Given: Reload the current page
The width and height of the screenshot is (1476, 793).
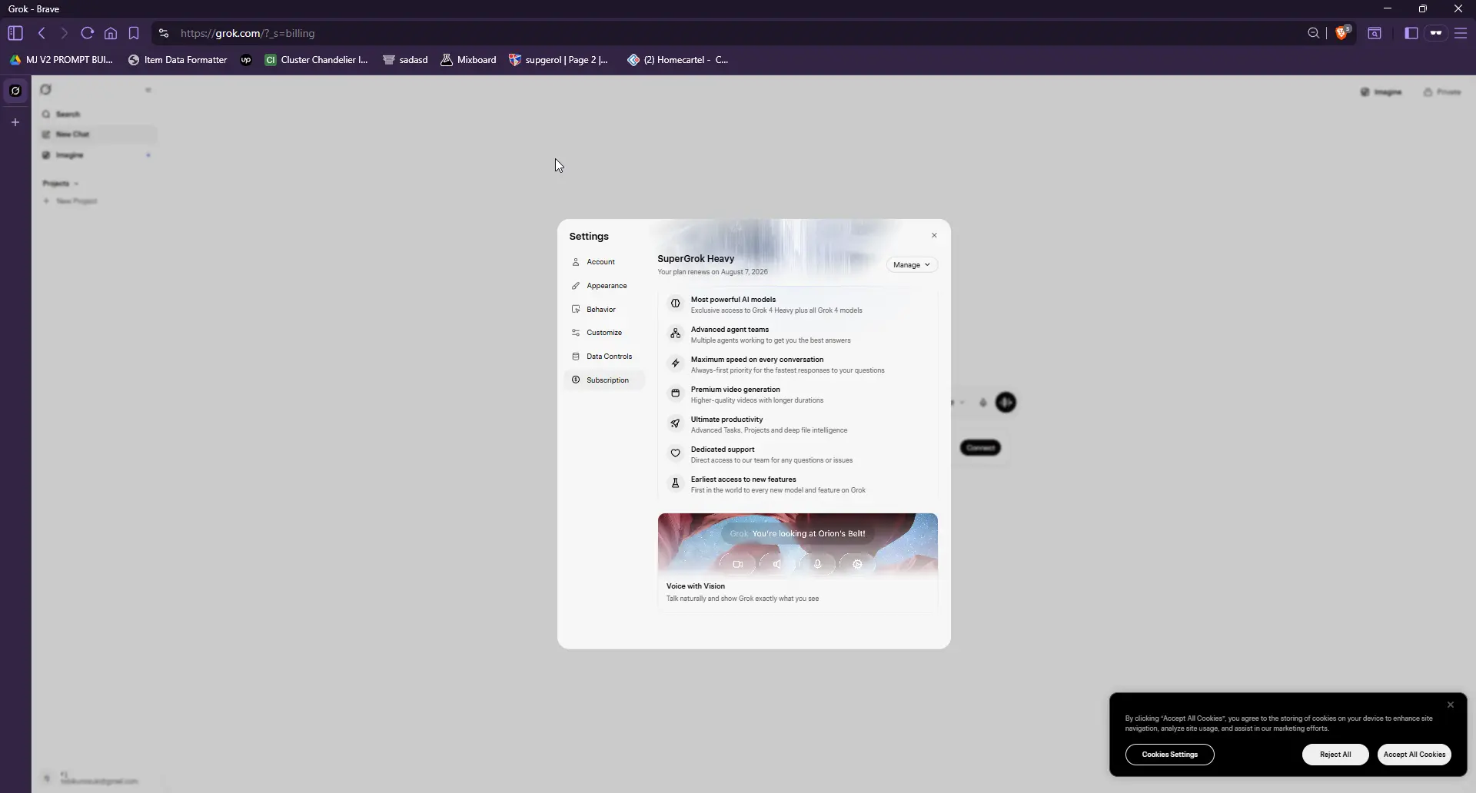Looking at the screenshot, I should coord(88,33).
